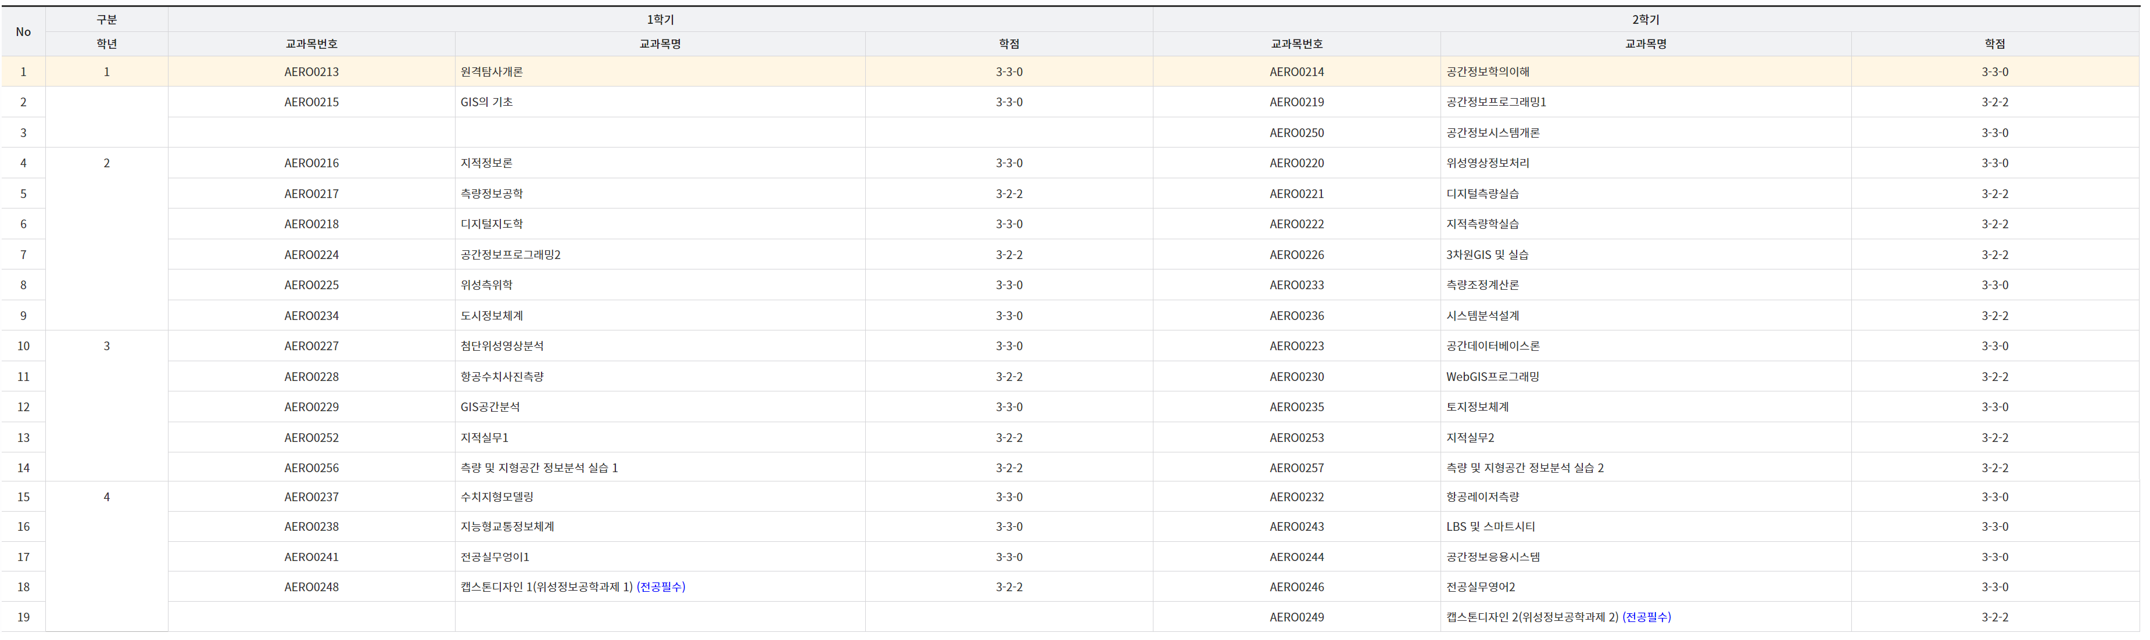Click 첨단위성영상분석 course name
The width and height of the screenshot is (2150, 640).
coord(501,346)
